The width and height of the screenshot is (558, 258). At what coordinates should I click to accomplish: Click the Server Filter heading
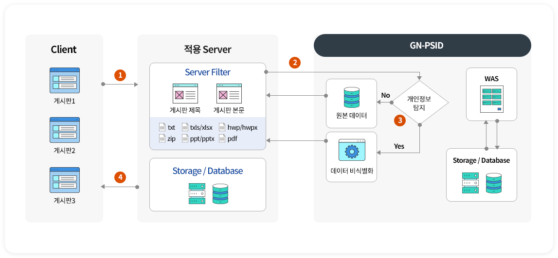pyautogui.click(x=208, y=72)
